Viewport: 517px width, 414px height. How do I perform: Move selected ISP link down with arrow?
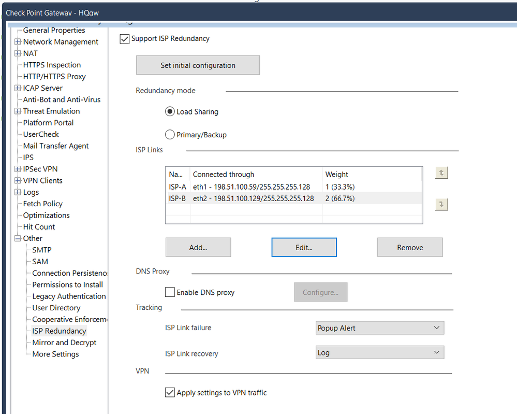click(x=441, y=204)
